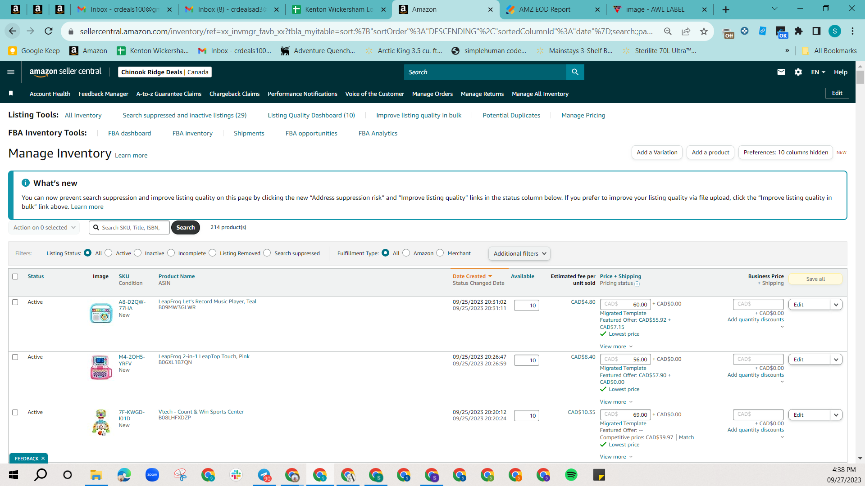
Task: Expand View more for LeapTop Touch Pink
Action: click(616, 402)
